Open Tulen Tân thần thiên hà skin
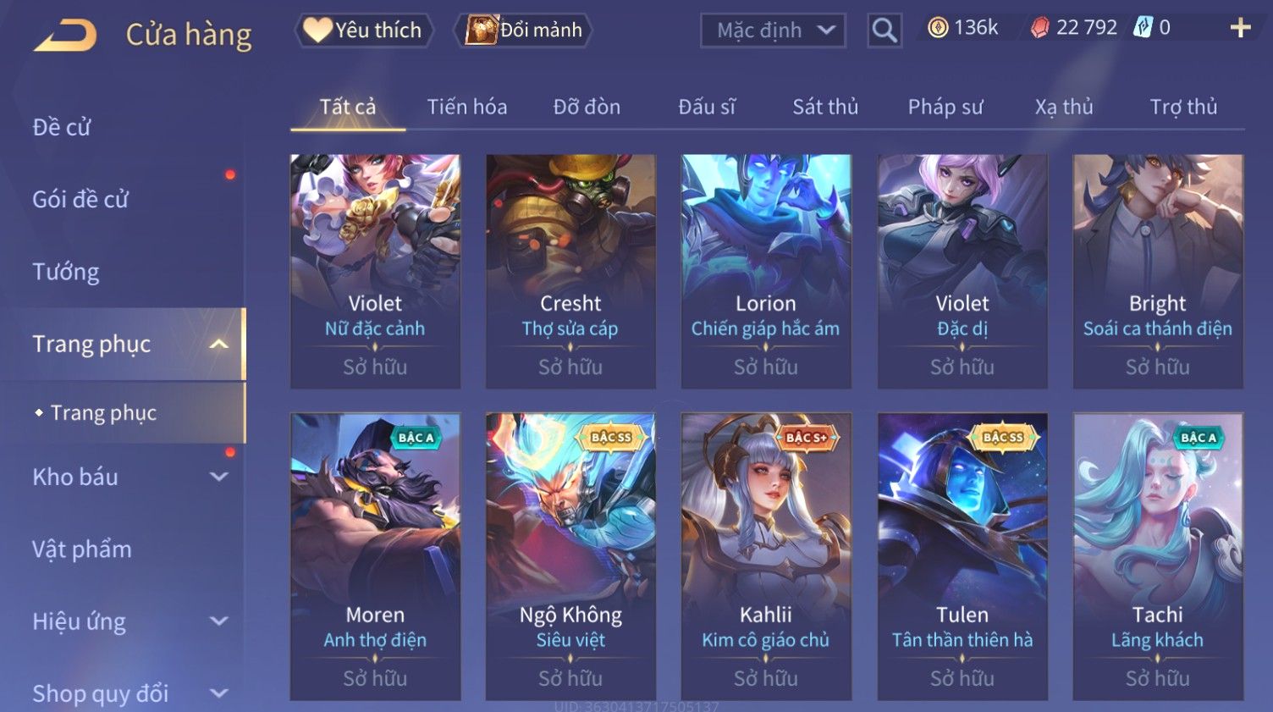Viewport: 1273px width, 712px height. coord(962,556)
